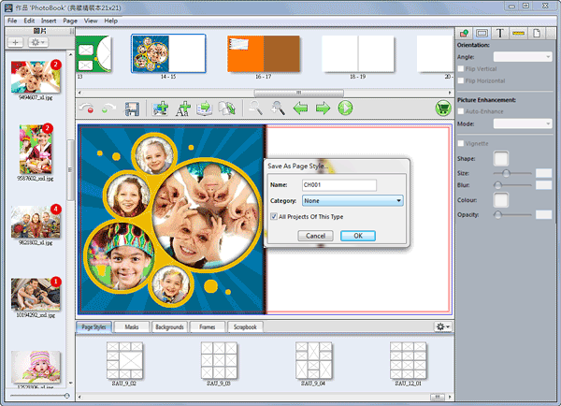Switch to the Scrapbook tab
The image size is (561, 406).
click(x=245, y=326)
